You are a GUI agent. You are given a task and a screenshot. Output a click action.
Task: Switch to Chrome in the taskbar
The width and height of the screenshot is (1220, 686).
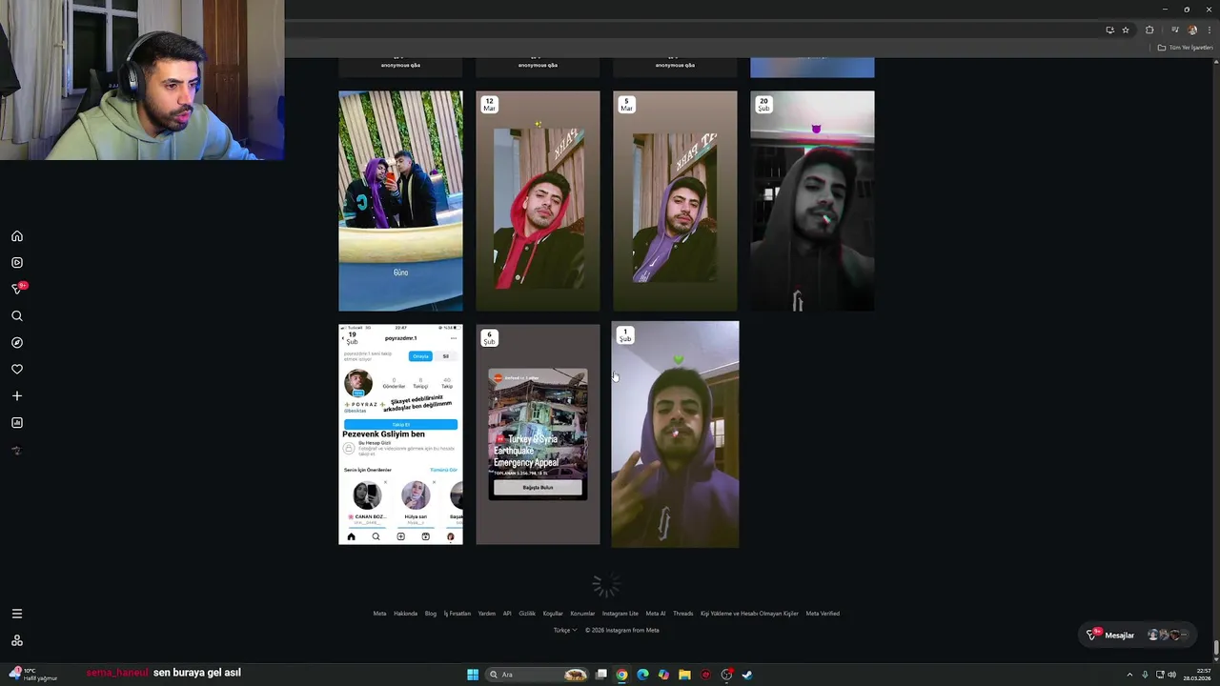621,675
